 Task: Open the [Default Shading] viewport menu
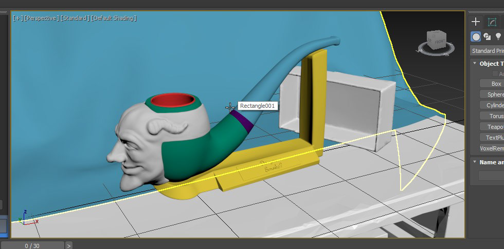(x=114, y=18)
